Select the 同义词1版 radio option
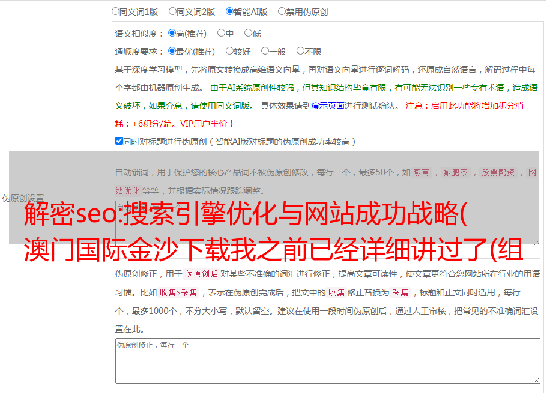 (x=115, y=11)
